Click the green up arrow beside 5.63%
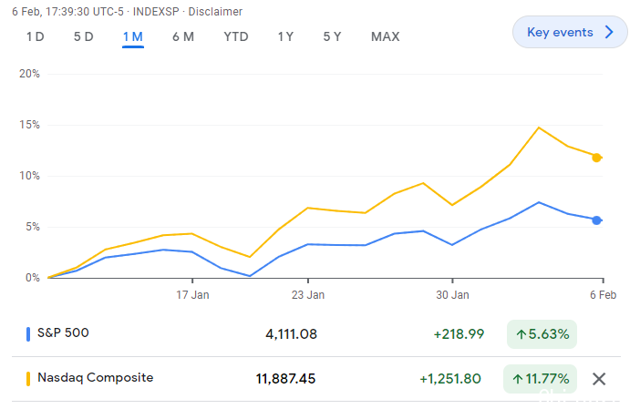Screen dimensions: 640x409 pyautogui.click(x=521, y=335)
